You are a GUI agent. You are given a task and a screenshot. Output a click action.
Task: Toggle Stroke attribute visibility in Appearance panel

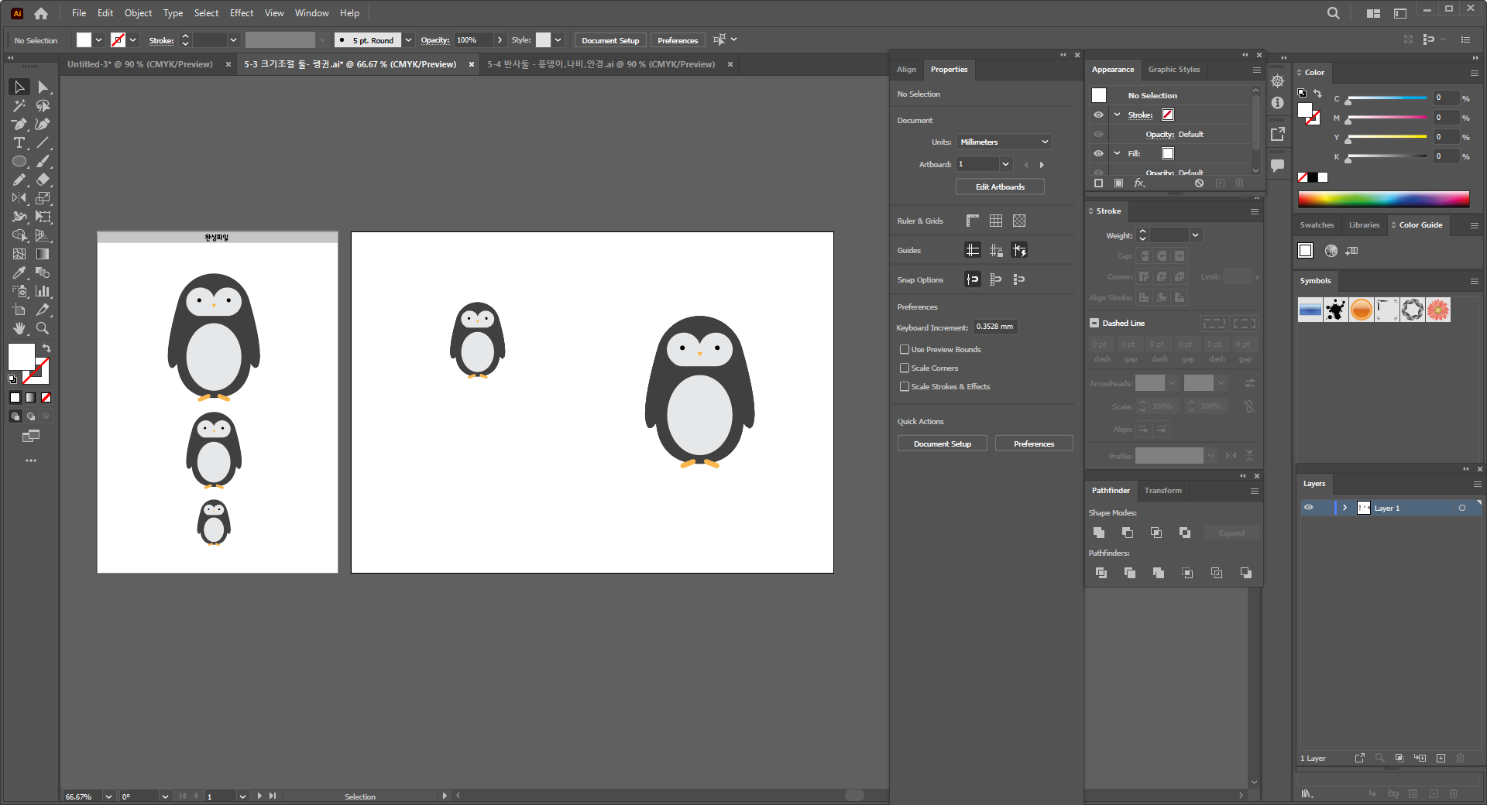tap(1098, 115)
